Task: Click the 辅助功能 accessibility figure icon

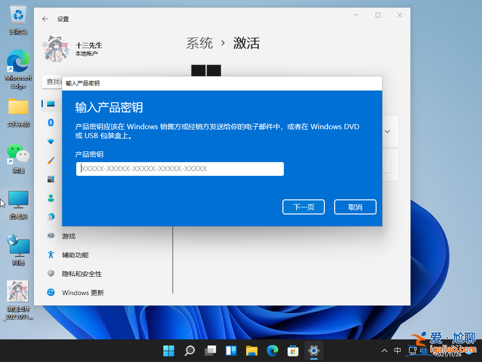Action: pyautogui.click(x=52, y=255)
